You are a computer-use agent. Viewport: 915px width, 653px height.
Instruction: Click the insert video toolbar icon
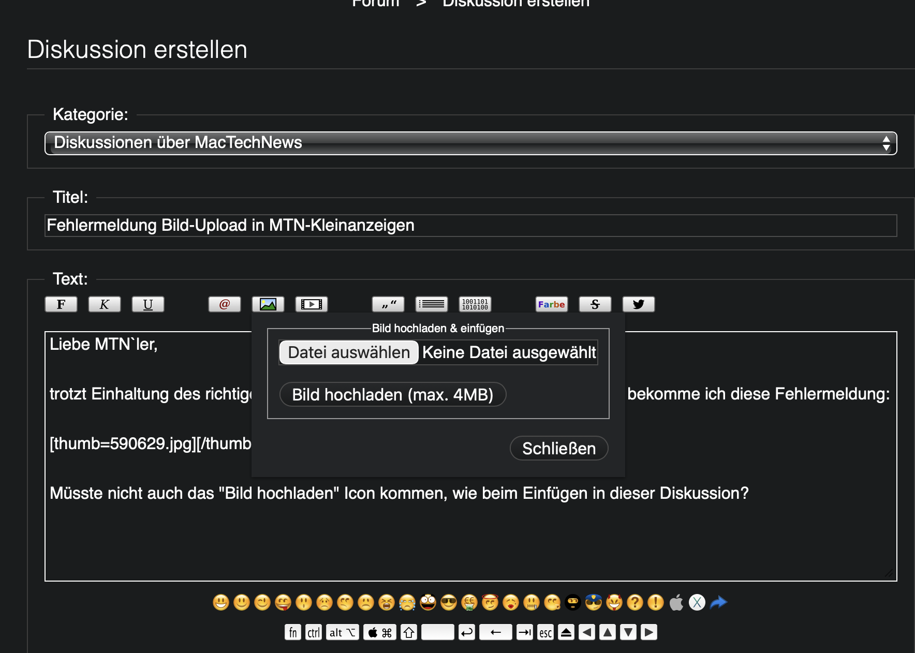tap(312, 304)
